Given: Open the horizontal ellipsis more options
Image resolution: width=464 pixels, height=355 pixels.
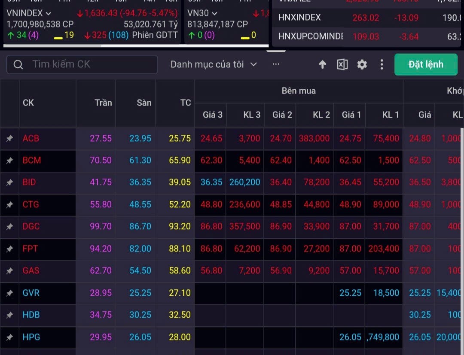Looking at the screenshot, I should (276, 64).
